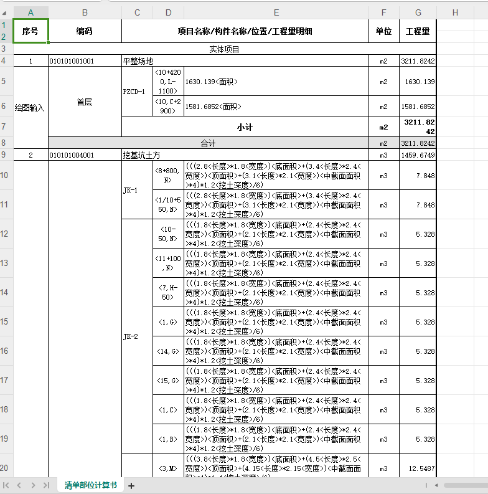
Task: Click the PZCD-1 cell
Action: click(x=137, y=92)
